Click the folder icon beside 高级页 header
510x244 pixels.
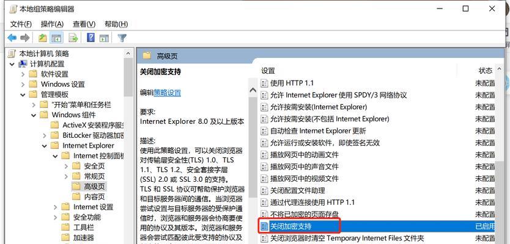[147, 56]
